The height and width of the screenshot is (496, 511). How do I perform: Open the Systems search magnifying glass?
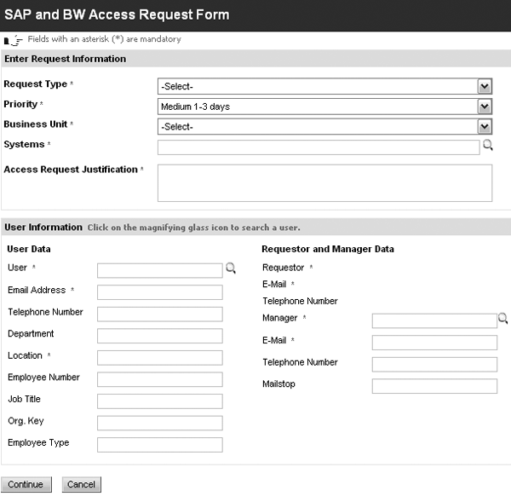pos(487,145)
